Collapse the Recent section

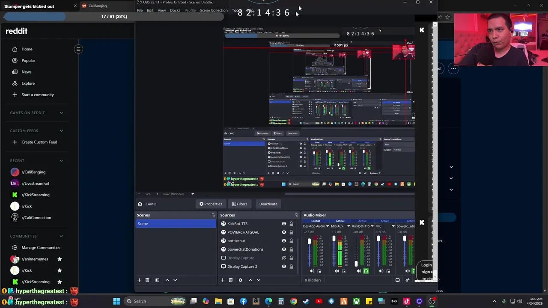[x=61, y=161]
